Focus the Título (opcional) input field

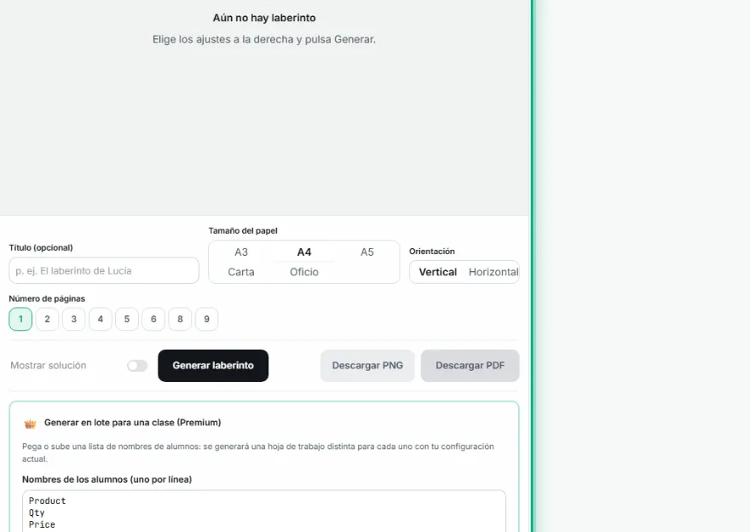click(x=104, y=270)
